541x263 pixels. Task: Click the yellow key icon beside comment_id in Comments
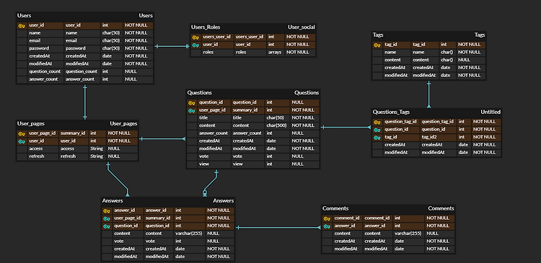pos(327,218)
